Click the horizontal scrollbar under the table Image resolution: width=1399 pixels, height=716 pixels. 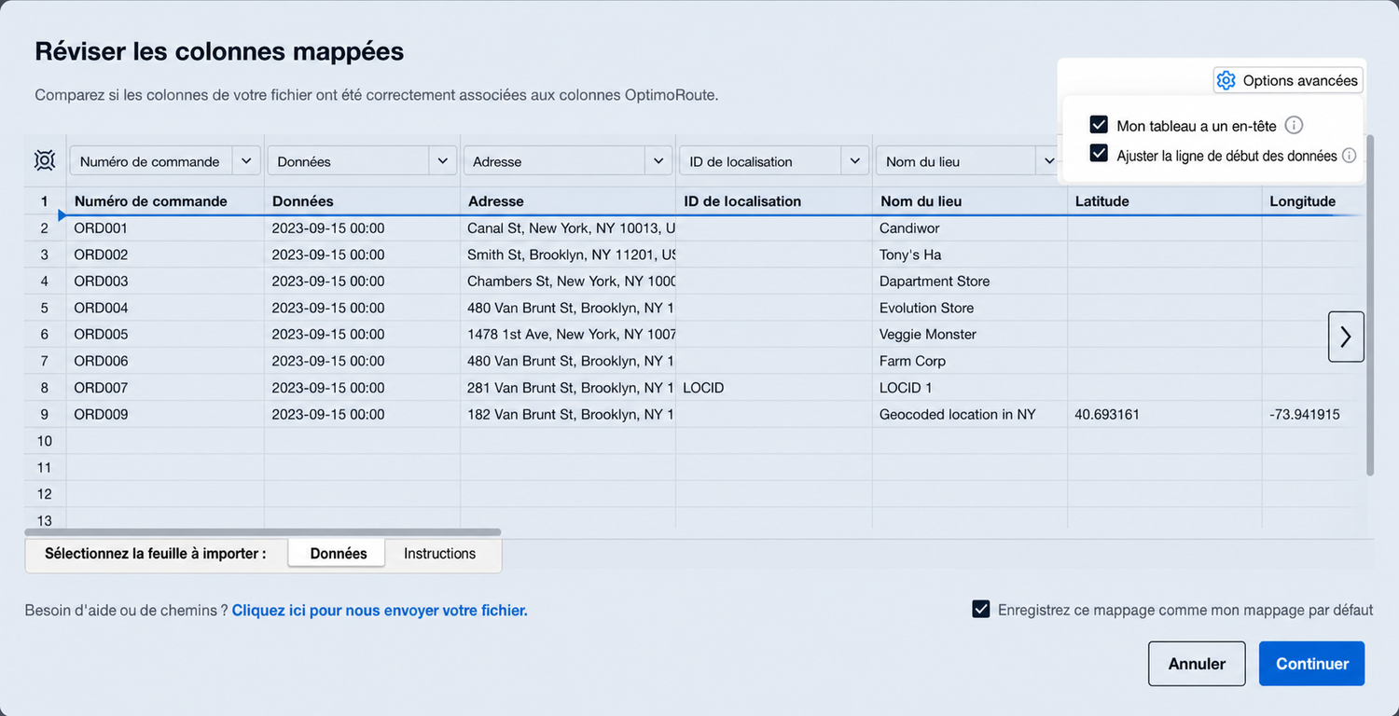click(263, 532)
